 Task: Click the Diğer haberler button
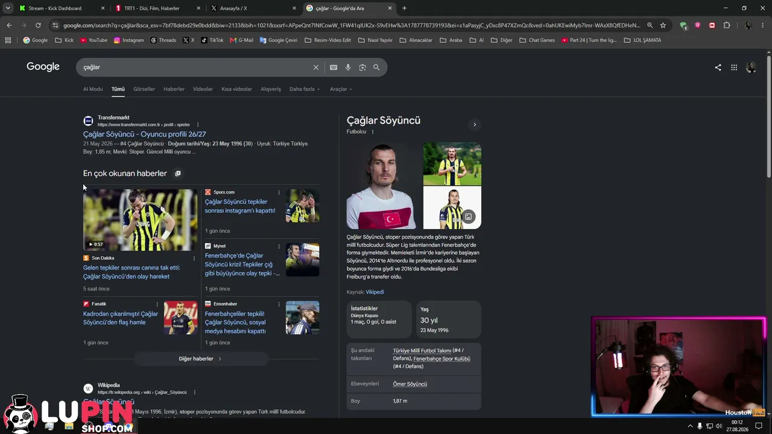[201, 359]
